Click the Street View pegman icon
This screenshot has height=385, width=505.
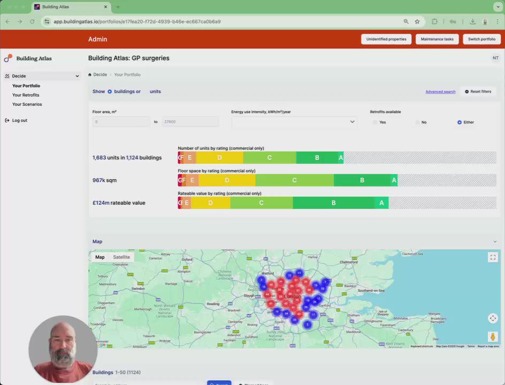coord(493,337)
